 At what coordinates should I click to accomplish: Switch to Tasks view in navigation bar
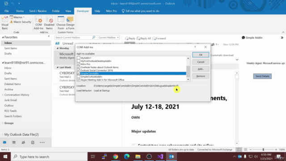coord(33,142)
